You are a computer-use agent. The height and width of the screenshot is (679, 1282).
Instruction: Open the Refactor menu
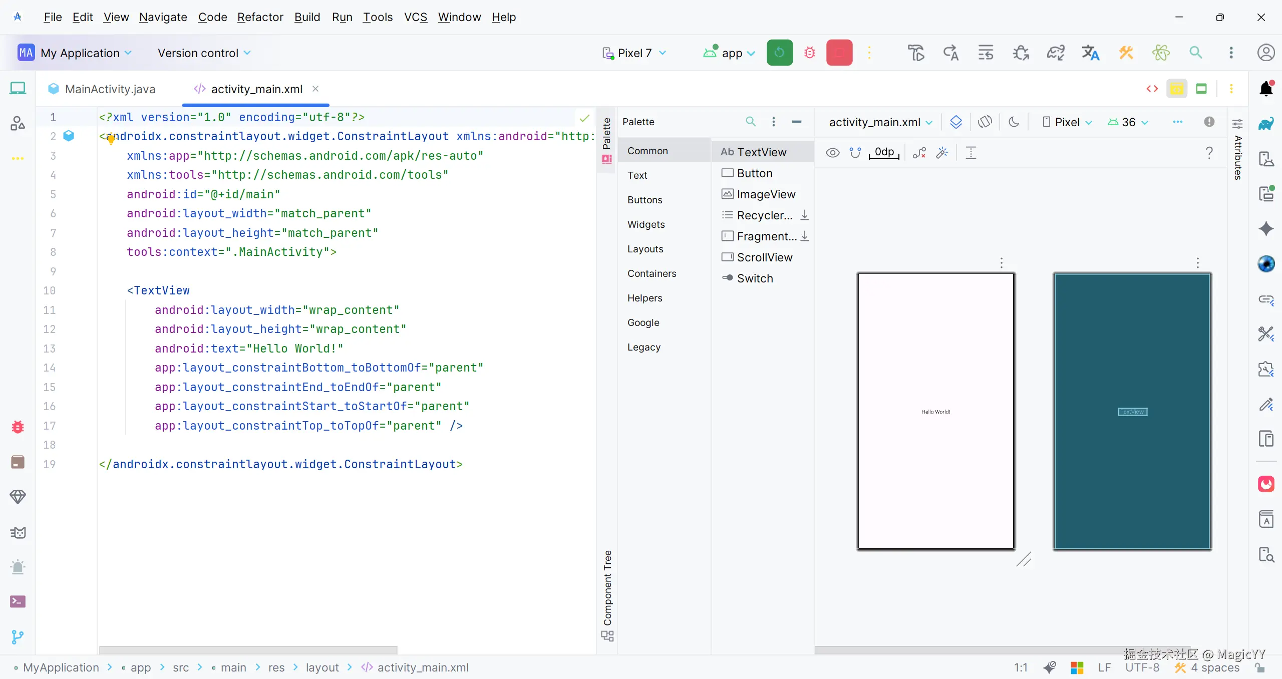pos(260,17)
